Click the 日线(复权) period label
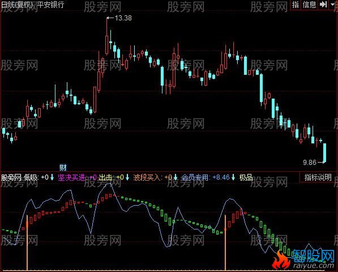338x272 pixels. pos(17,5)
